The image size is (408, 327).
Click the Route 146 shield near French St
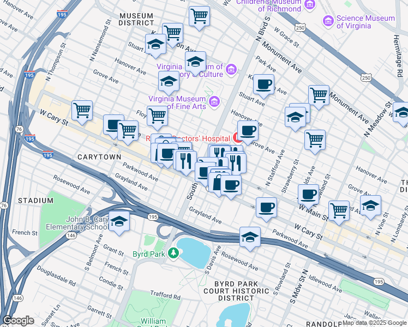71,235
